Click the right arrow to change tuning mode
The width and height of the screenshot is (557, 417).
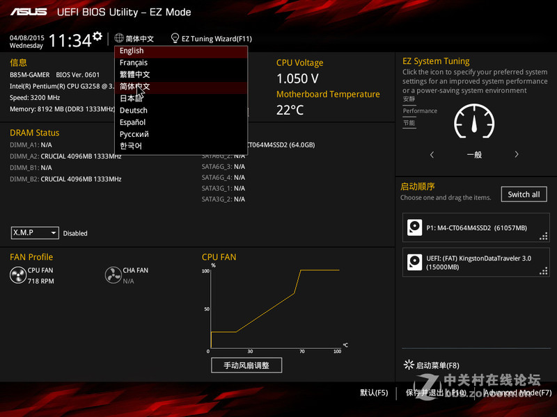tap(518, 154)
